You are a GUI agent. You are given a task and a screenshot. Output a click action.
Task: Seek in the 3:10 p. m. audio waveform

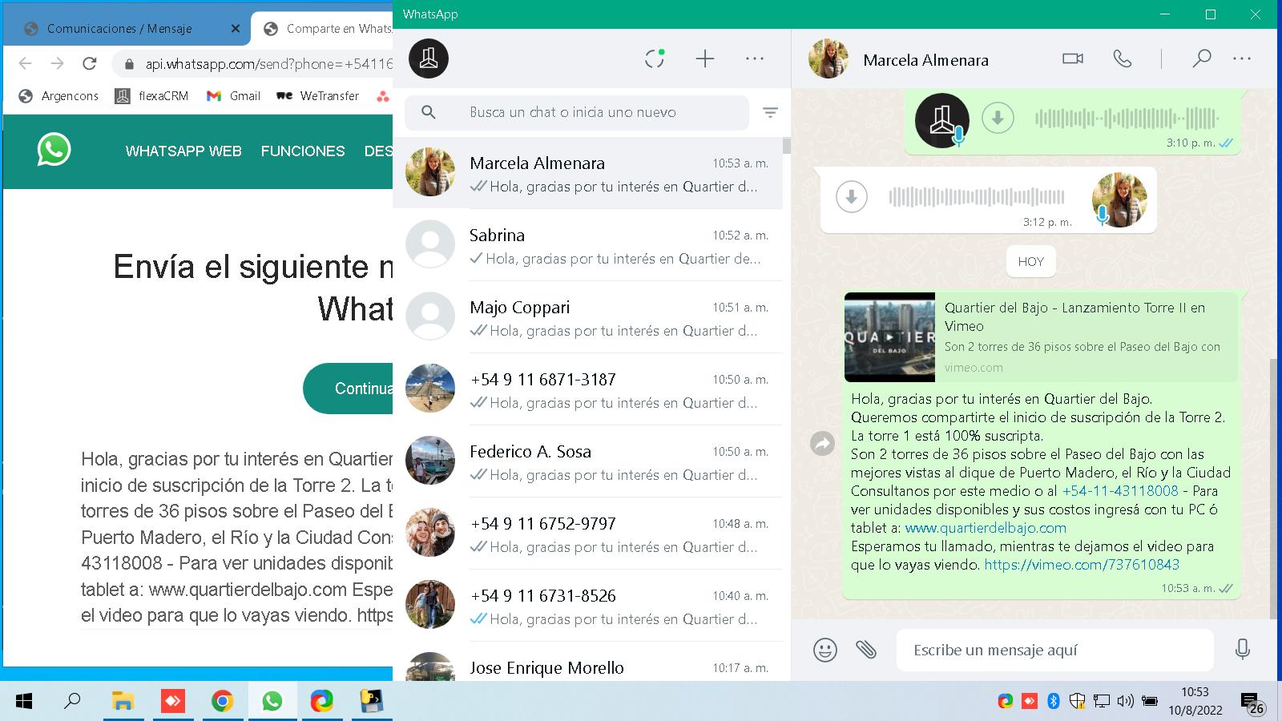1127,119
